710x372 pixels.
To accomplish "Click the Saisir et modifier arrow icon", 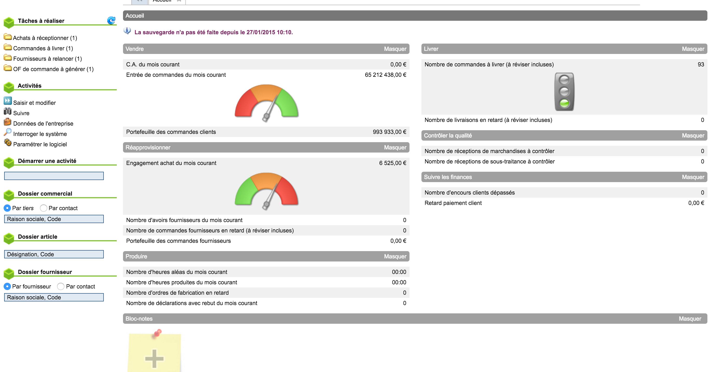I will click(x=8, y=101).
